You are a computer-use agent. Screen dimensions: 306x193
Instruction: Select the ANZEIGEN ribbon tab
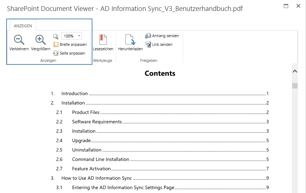(23, 26)
